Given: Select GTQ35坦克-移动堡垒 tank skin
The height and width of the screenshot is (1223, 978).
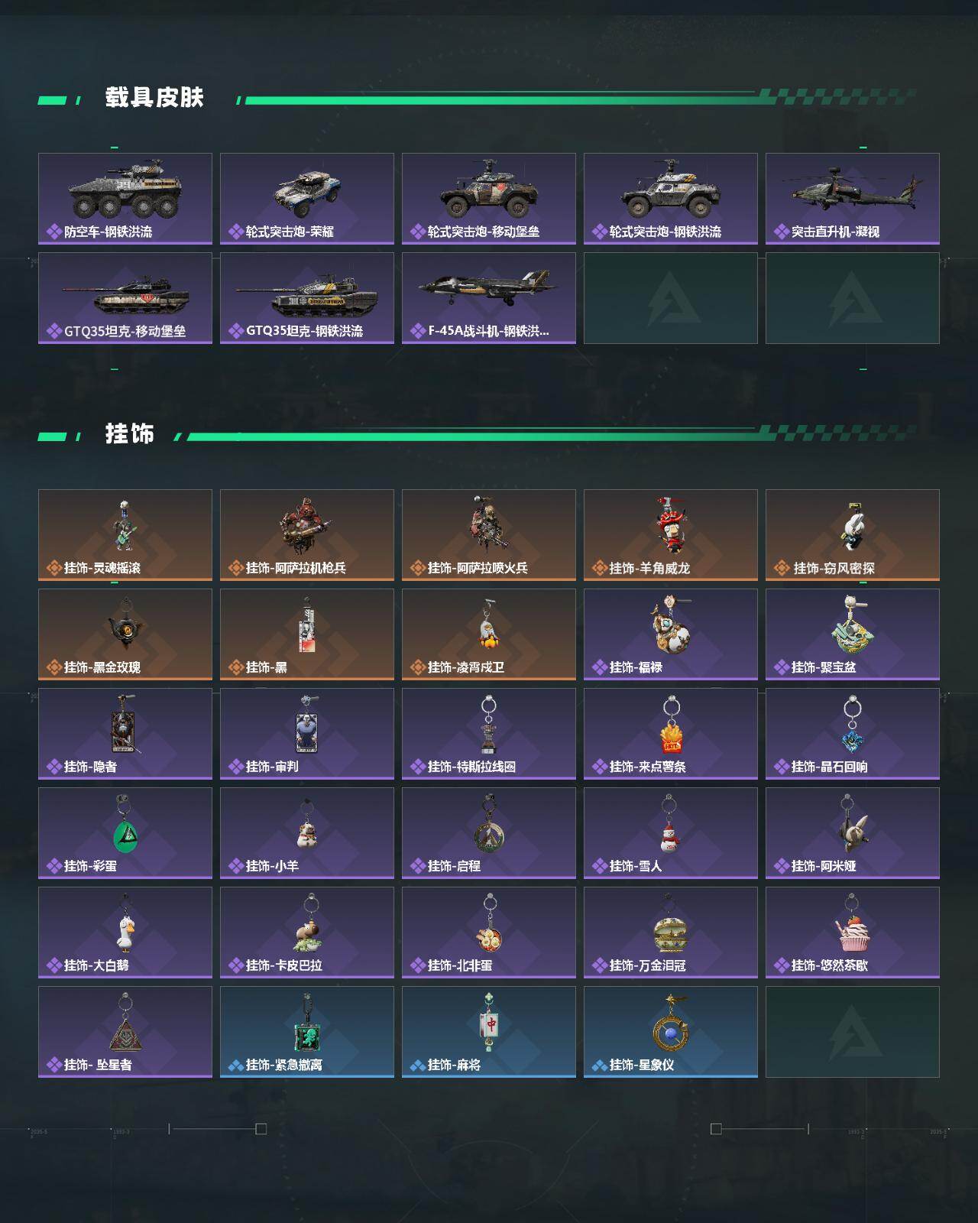Looking at the screenshot, I should (x=125, y=298).
